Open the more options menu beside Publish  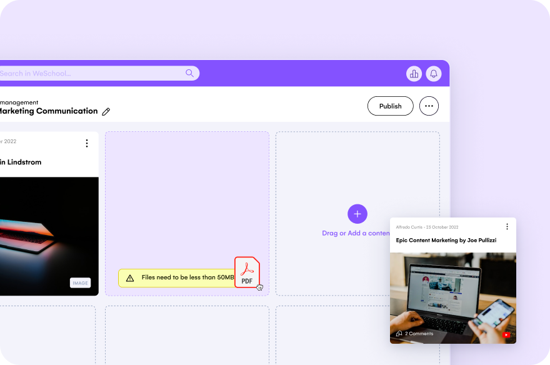coord(429,106)
